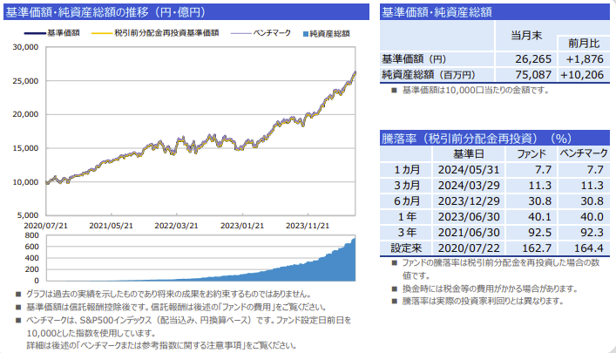
Task: Click the 設定来 row label
Action: [407, 248]
